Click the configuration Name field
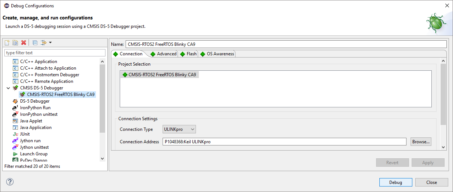 286,44
